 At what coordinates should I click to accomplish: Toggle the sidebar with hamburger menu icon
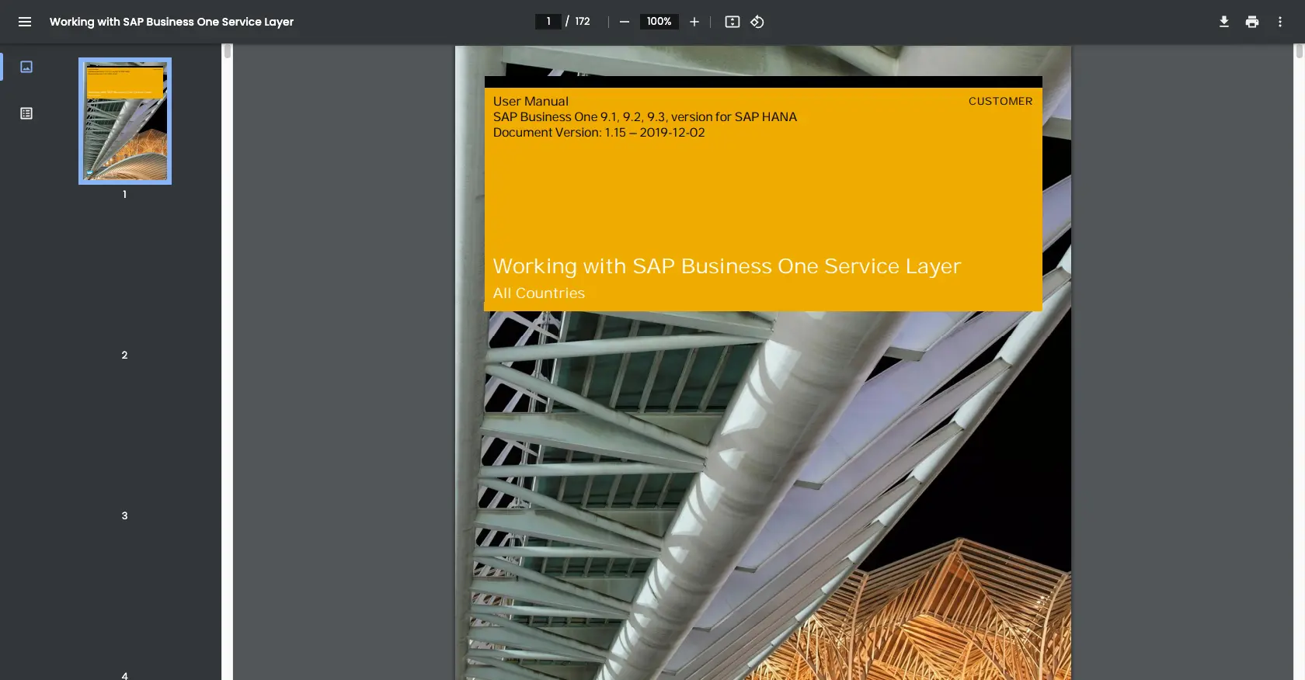click(25, 22)
